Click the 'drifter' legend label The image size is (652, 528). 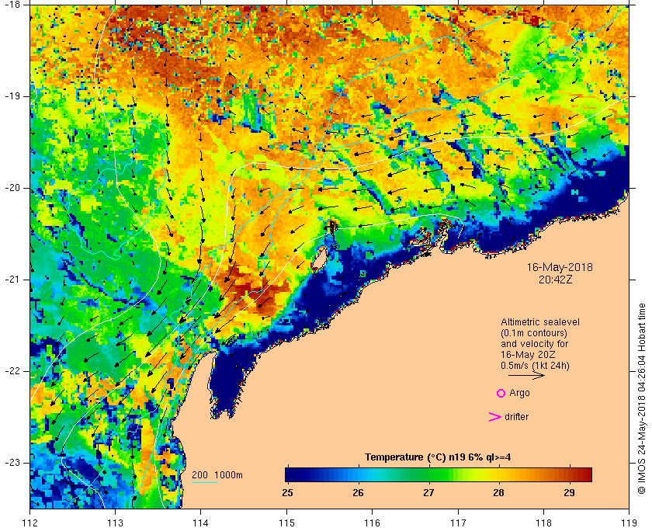click(516, 417)
